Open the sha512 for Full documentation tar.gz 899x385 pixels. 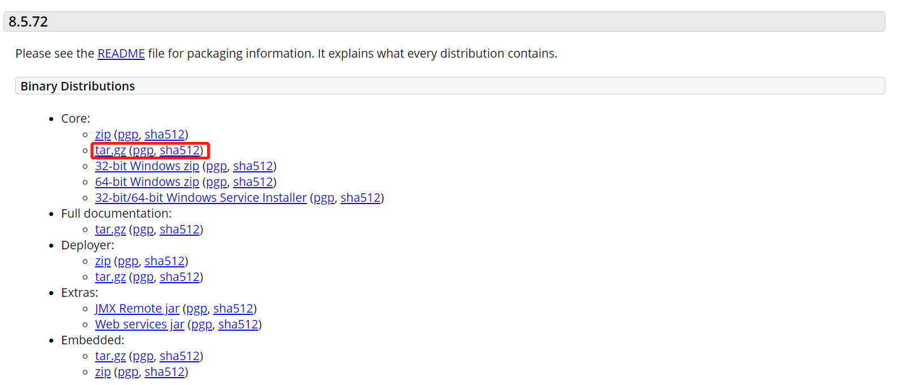(x=180, y=230)
